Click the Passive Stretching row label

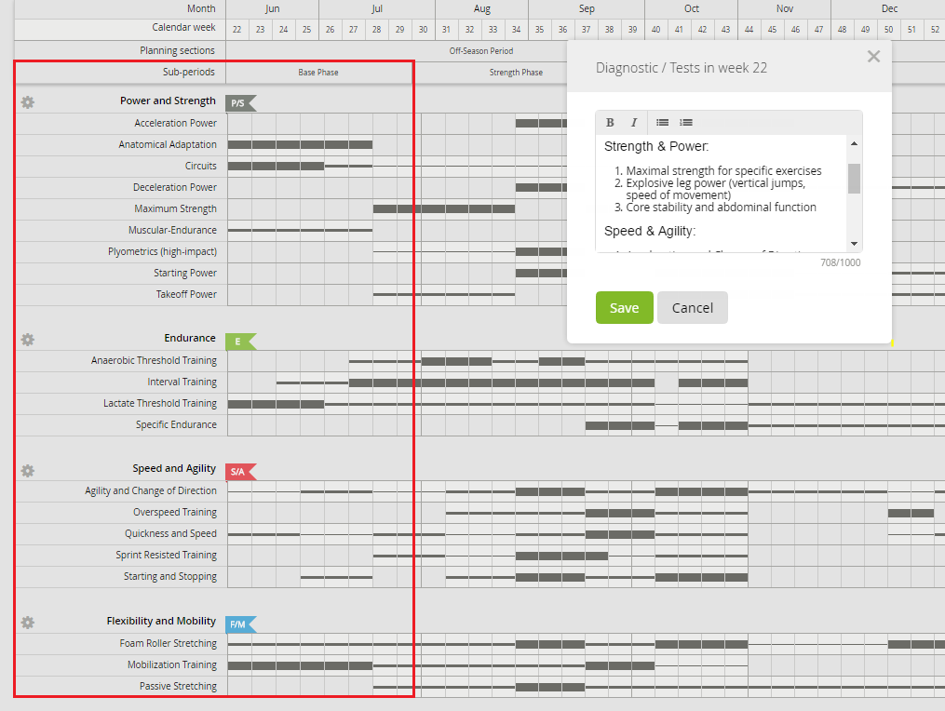178,686
